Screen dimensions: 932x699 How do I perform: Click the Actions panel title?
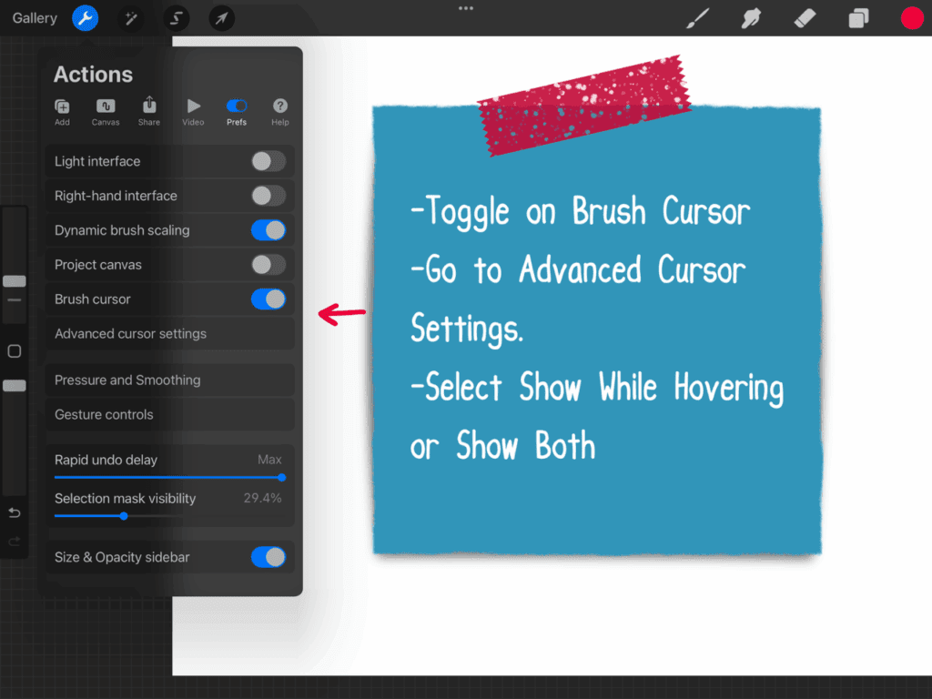(94, 75)
